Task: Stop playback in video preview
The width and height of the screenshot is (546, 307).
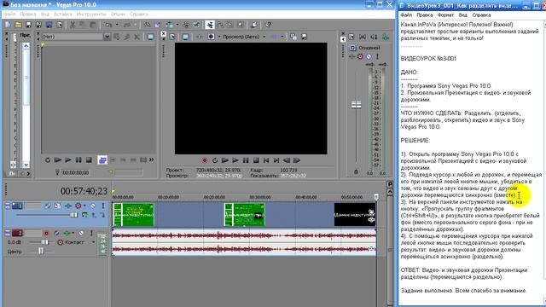Action: click(x=256, y=160)
